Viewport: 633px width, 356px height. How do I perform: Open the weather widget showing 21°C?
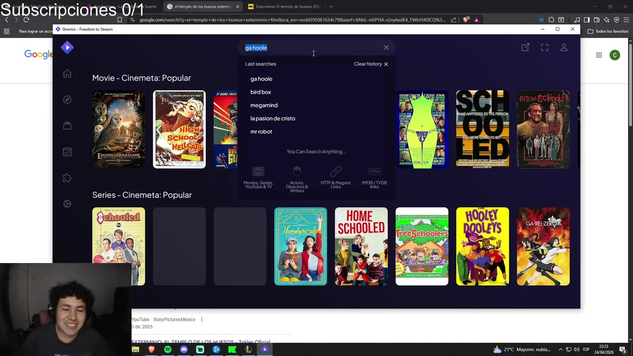(522, 350)
